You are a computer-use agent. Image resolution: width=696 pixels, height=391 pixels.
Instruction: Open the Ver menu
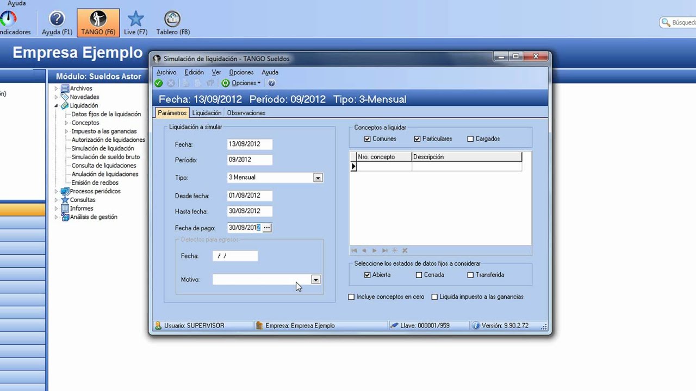click(216, 72)
